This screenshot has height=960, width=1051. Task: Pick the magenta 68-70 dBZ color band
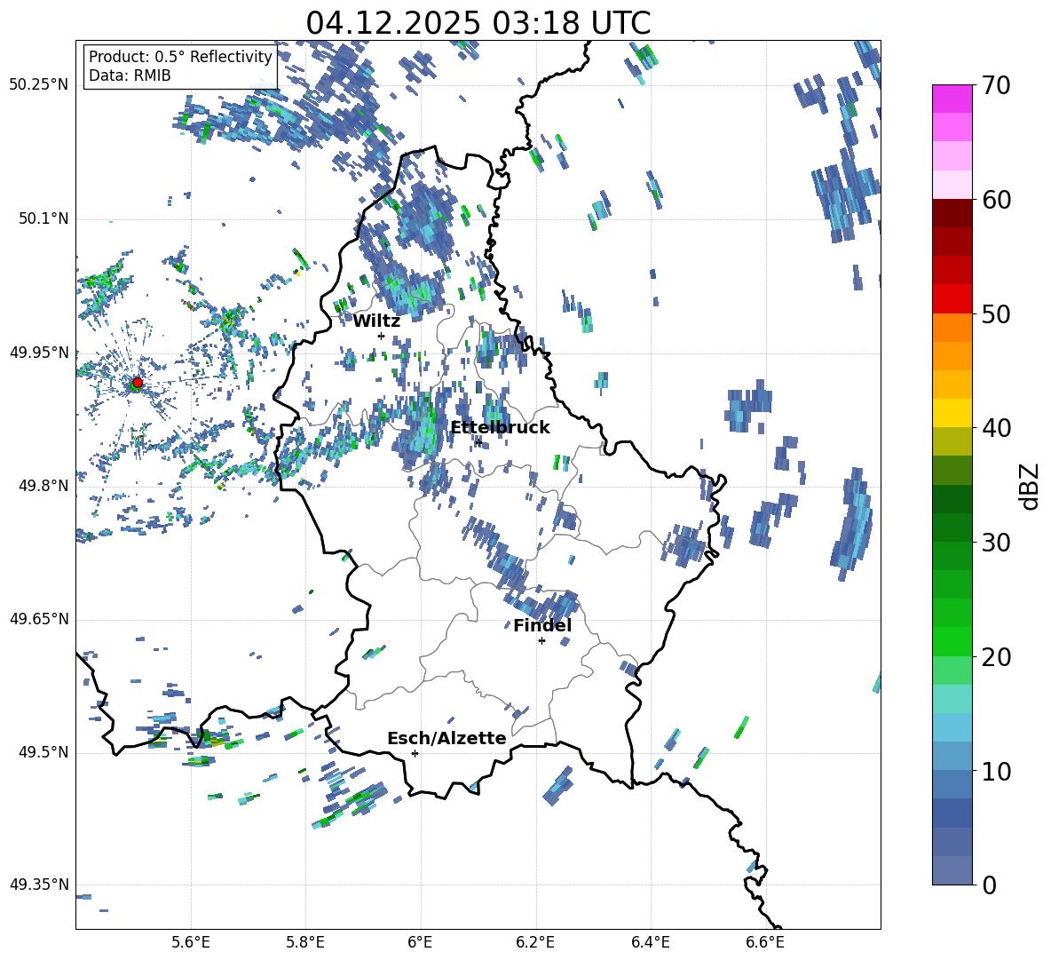pos(952,99)
